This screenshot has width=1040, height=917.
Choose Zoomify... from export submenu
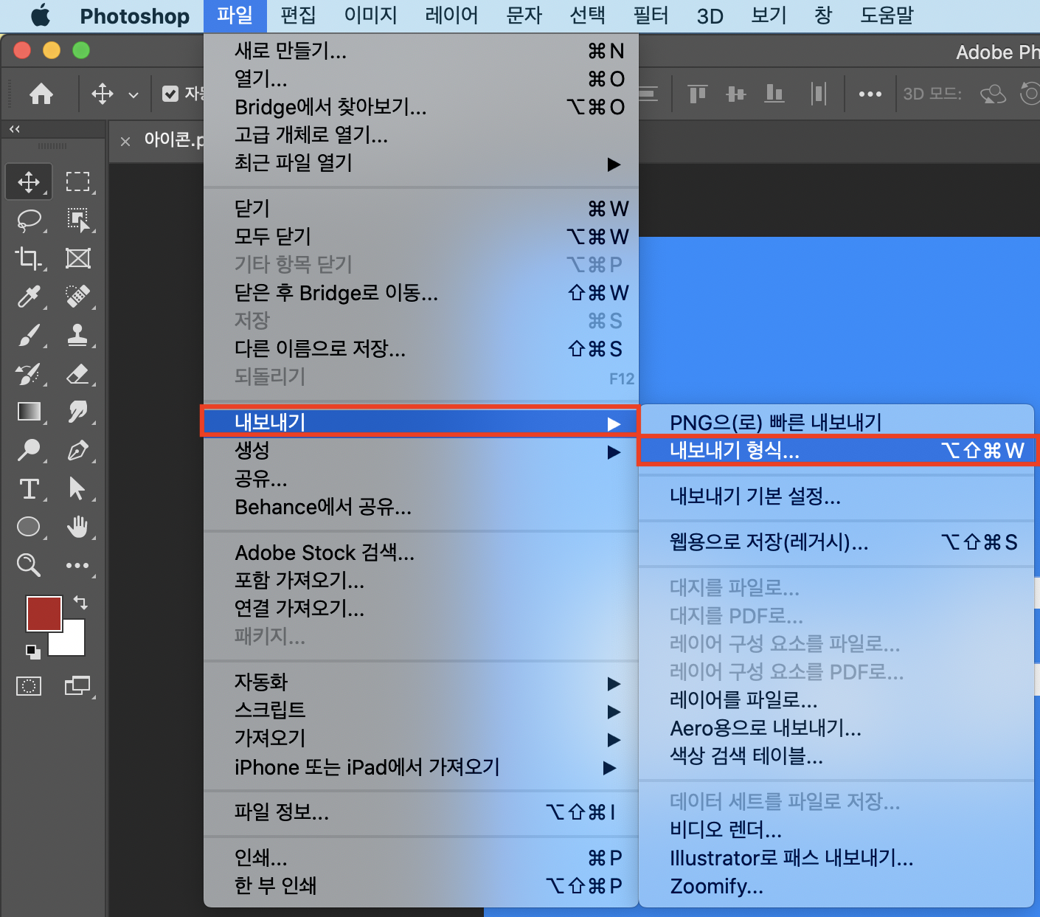click(x=836, y=886)
